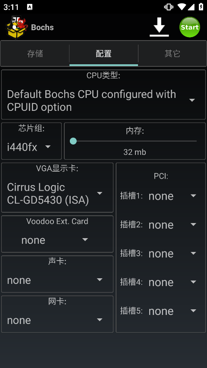Open the VGA显示卡 Cirrus Logic dropdown
This screenshot has height=368, width=207.
[57, 193]
